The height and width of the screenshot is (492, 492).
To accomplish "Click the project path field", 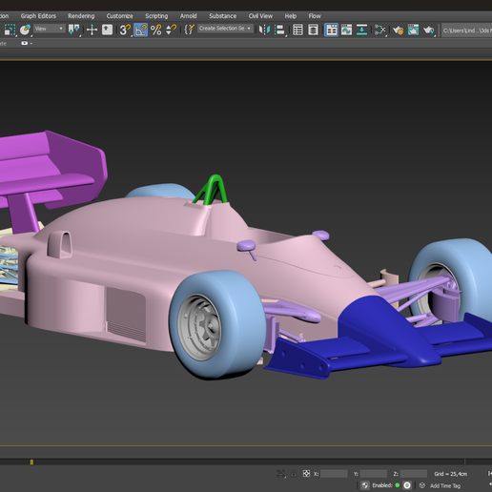I will click(x=467, y=31).
